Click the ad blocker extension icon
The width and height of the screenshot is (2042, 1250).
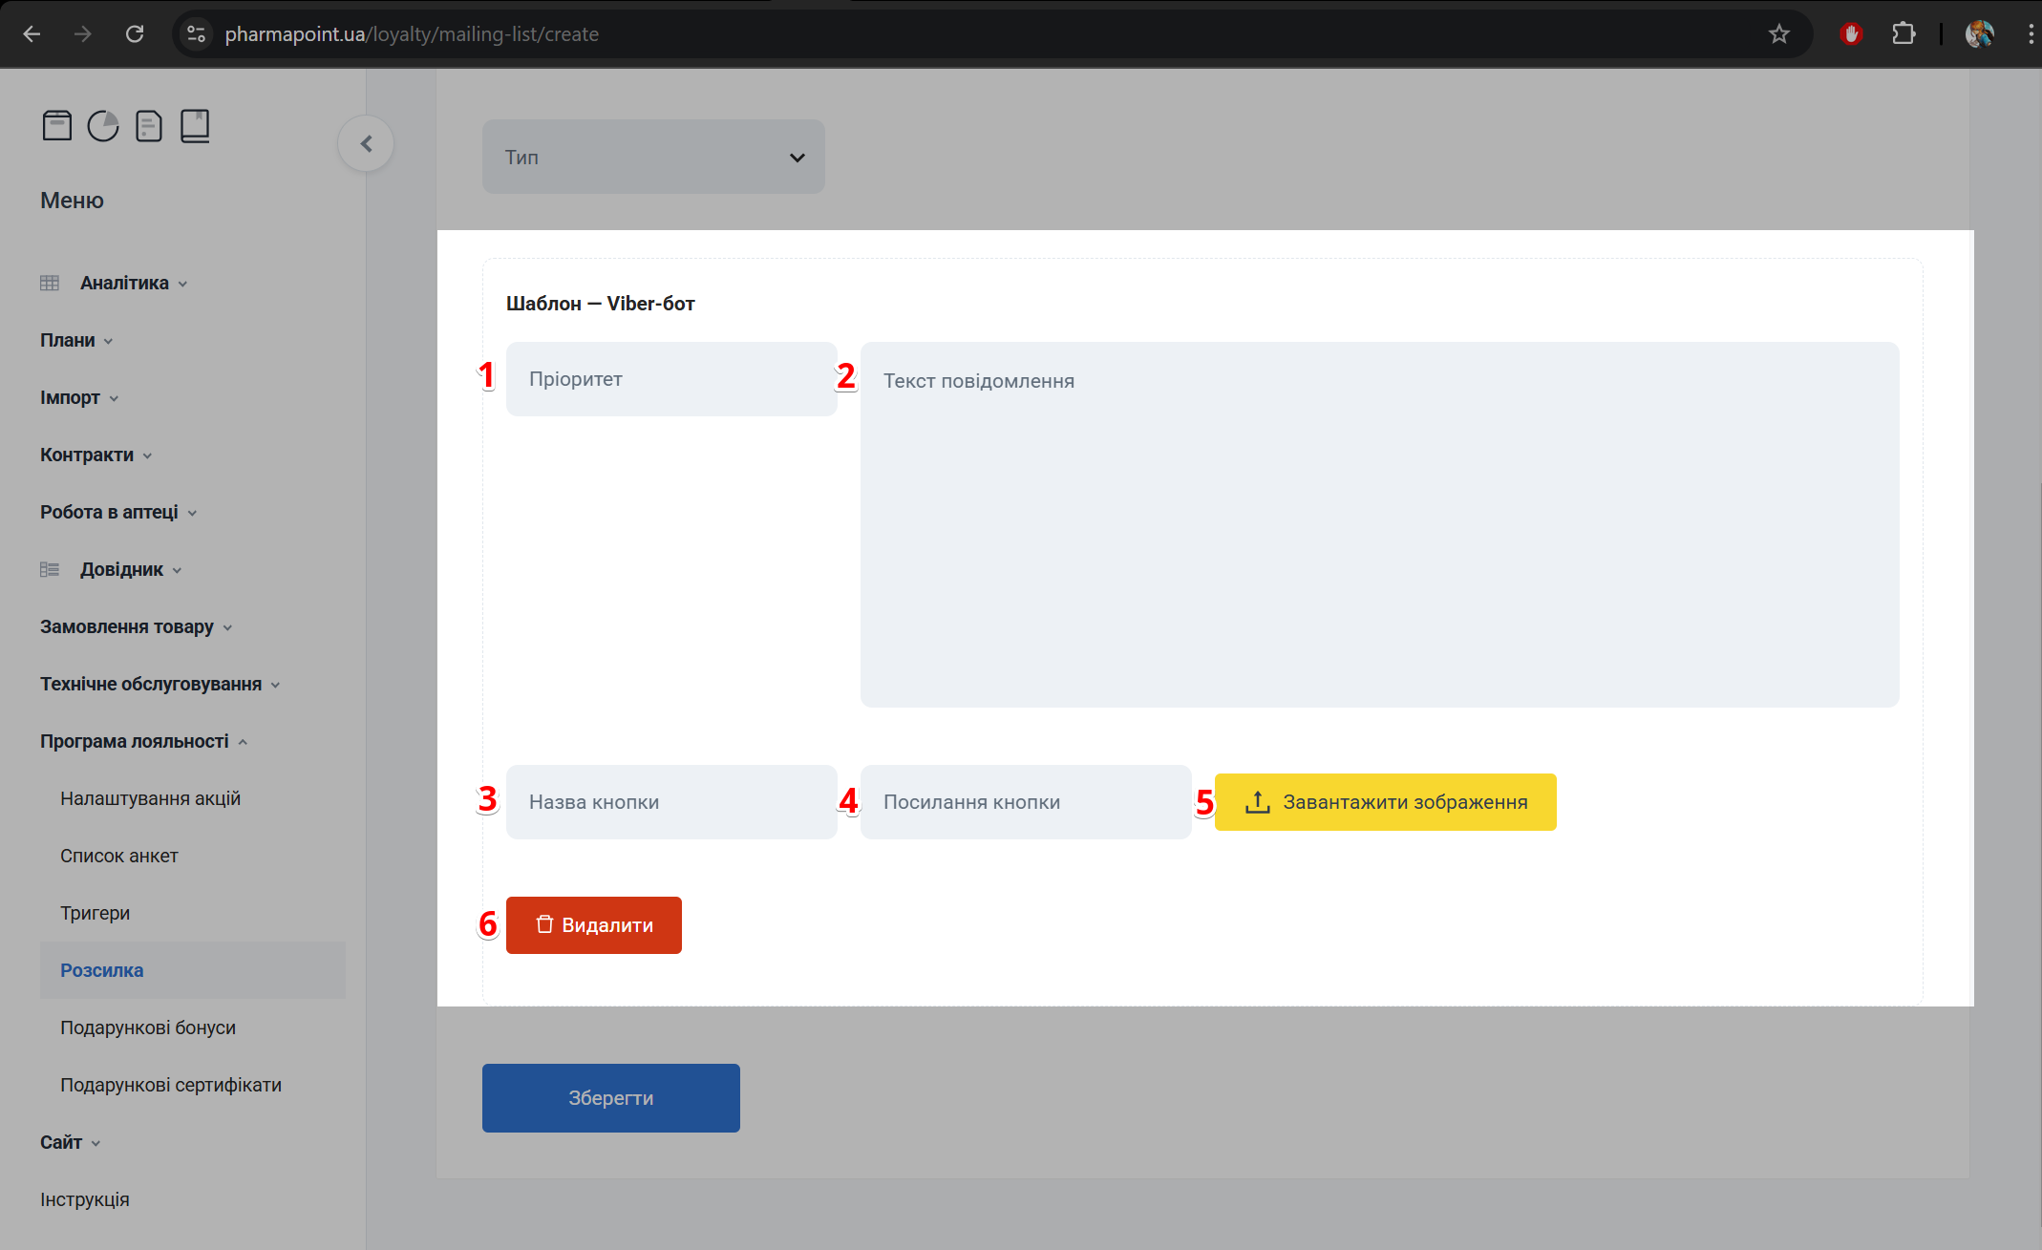tap(1851, 34)
